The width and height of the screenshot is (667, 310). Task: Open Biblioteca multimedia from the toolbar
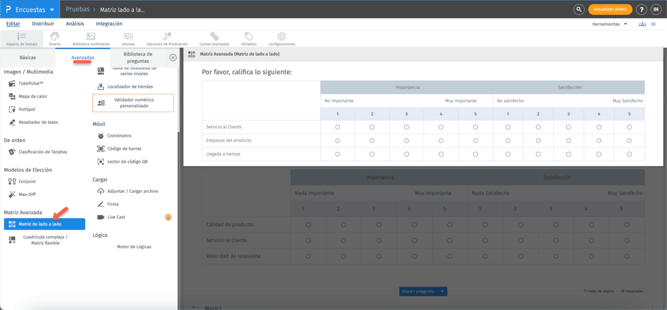pos(91,38)
